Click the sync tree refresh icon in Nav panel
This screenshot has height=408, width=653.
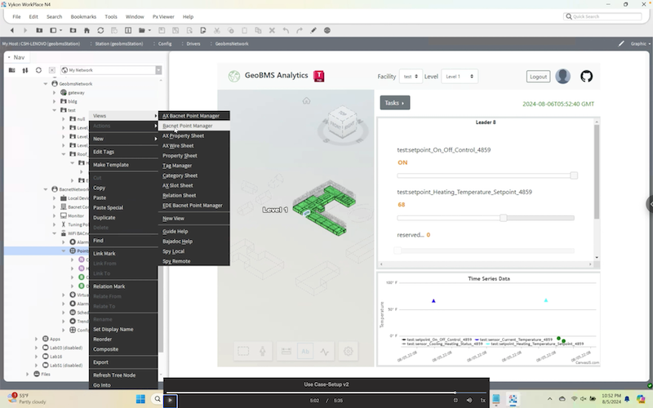pos(38,70)
